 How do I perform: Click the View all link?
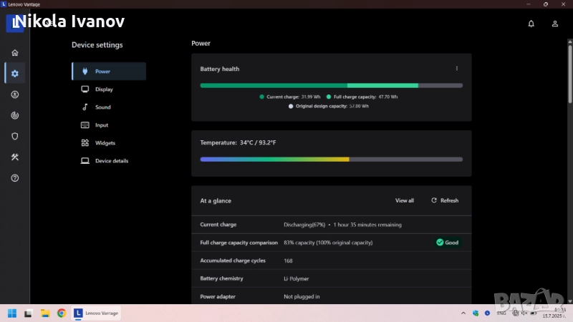pyautogui.click(x=404, y=200)
